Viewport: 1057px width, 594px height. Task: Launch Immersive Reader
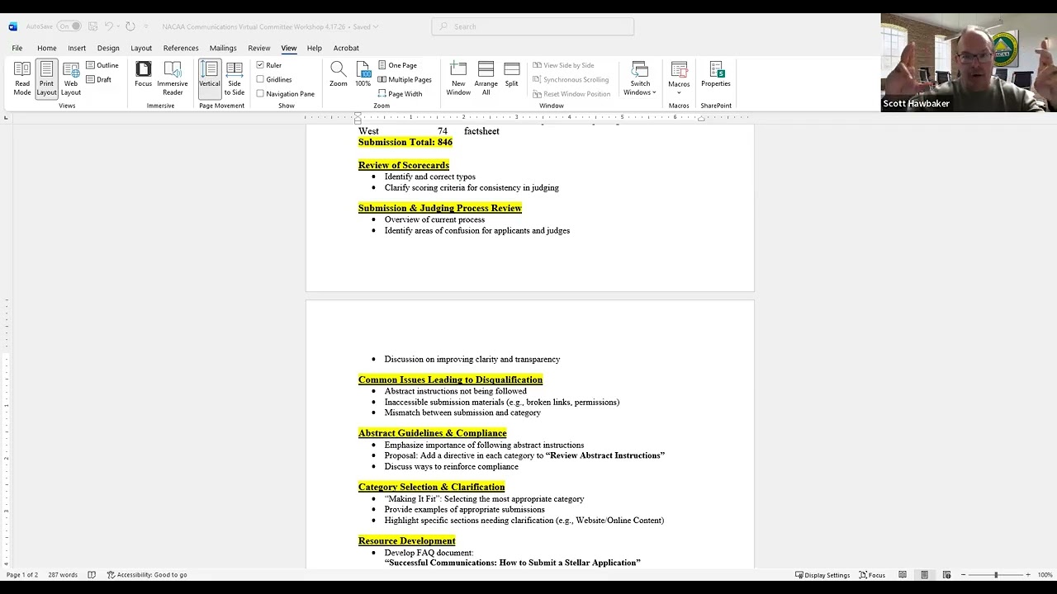(x=173, y=79)
